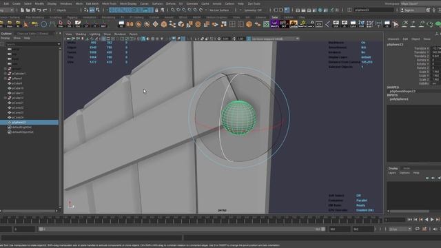Open the Deform menu
Image resolution: width=441 pixels, height=248 pixels.
click(x=171, y=3)
